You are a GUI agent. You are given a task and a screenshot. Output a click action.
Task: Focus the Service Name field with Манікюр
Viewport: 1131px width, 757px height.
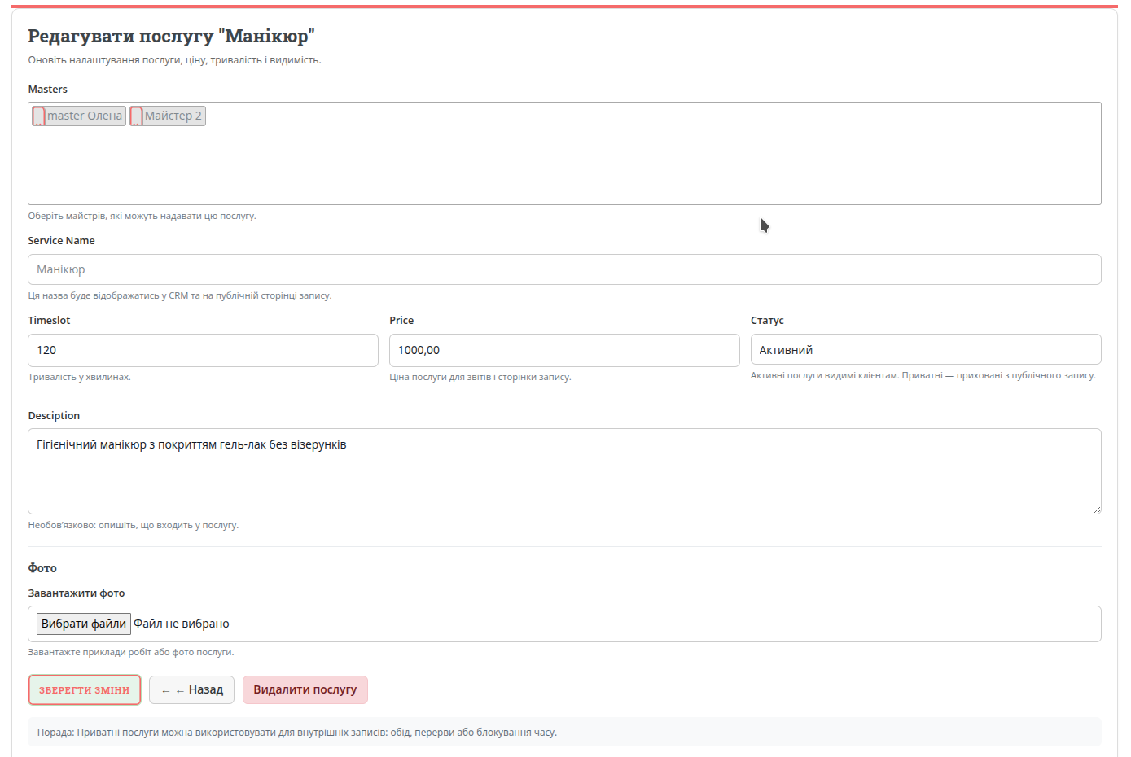564,269
